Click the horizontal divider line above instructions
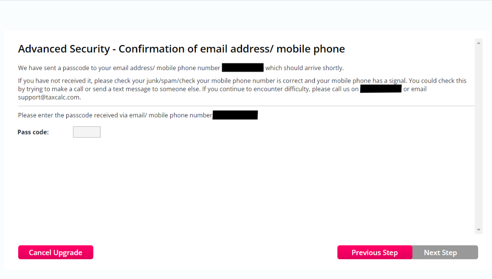The image size is (492, 279). coord(246,106)
